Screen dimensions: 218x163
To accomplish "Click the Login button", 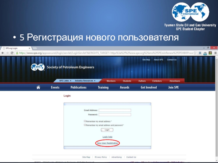I will [x=107, y=130].
